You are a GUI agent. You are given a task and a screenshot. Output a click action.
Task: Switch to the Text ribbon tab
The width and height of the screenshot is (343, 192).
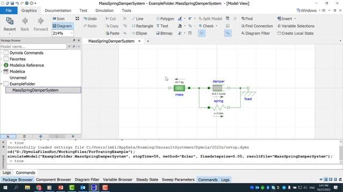point(83,11)
